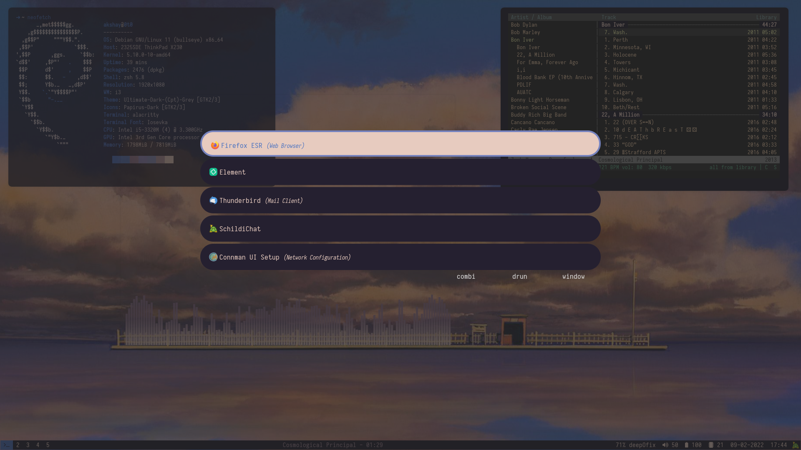Switch launcher to drun mode
Image resolution: width=801 pixels, height=450 pixels.
(520, 277)
